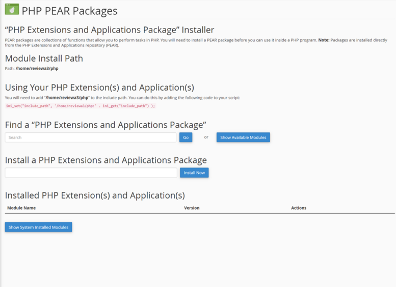Click the Go search button

coord(186,137)
